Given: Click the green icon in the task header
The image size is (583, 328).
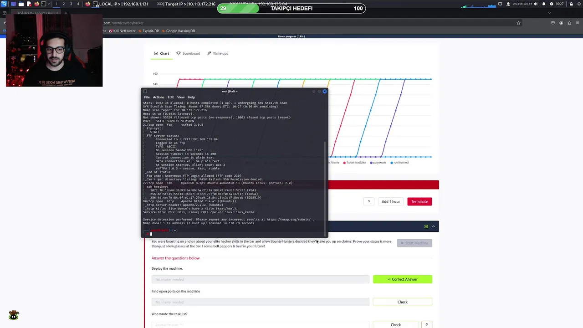Looking at the screenshot, I should pyautogui.click(x=426, y=226).
